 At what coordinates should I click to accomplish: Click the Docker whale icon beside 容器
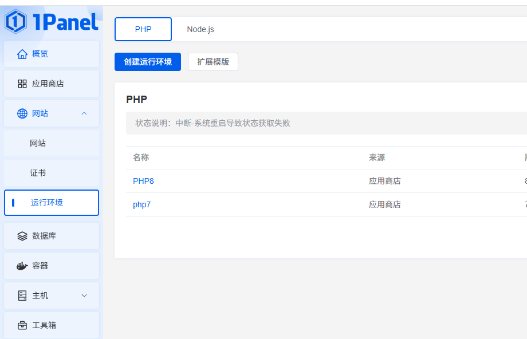[22, 266]
